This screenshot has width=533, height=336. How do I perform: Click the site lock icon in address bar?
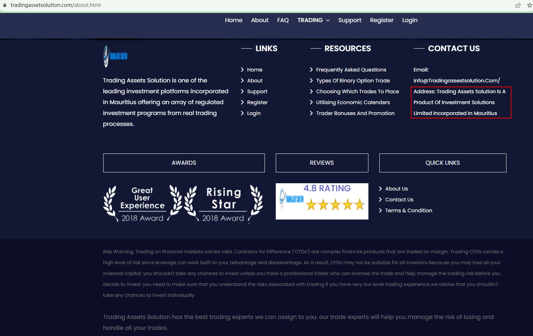5,5
